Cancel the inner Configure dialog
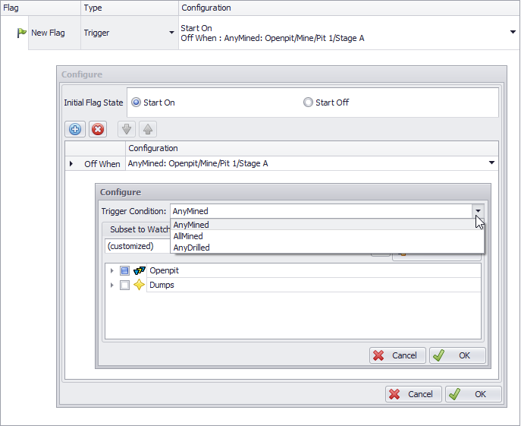 point(397,355)
